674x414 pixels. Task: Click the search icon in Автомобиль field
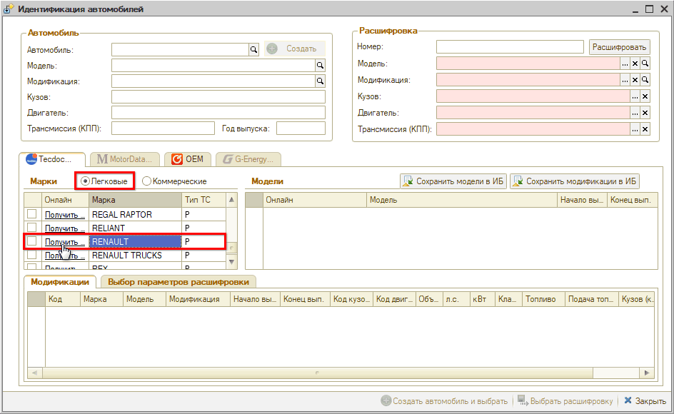pos(253,49)
